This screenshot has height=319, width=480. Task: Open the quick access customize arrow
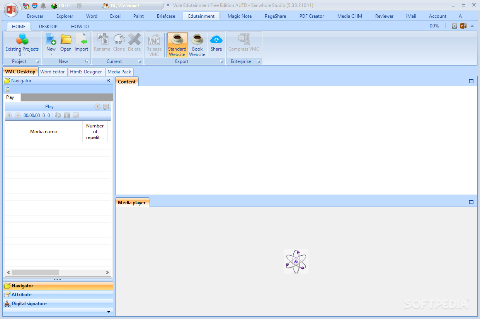tap(168, 6)
